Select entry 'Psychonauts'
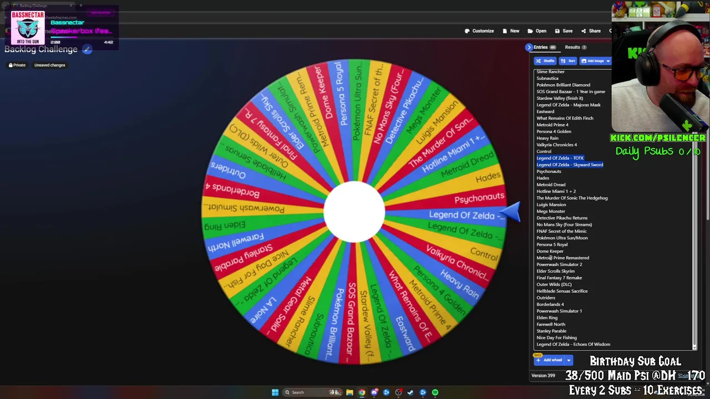The image size is (710, 399). pyautogui.click(x=549, y=171)
